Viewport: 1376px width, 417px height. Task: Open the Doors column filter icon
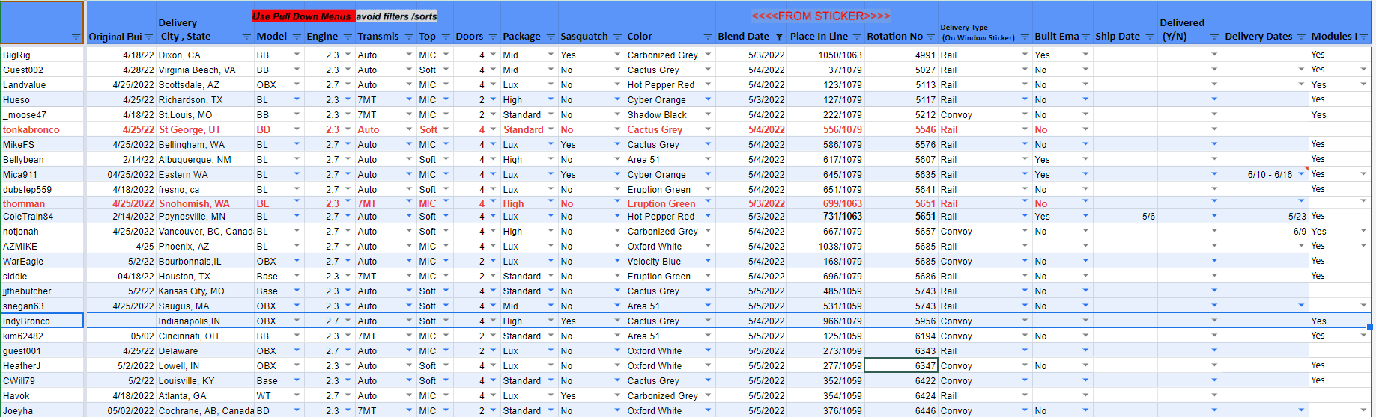pos(493,37)
